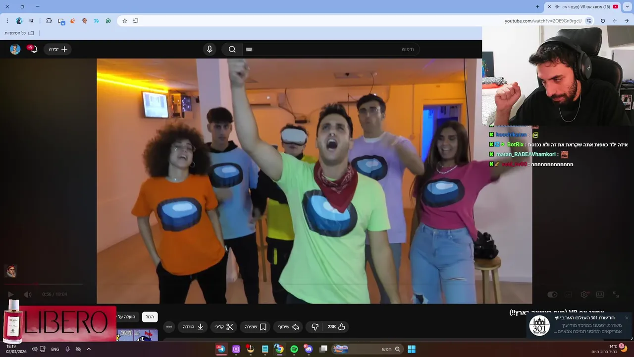The image size is (634, 357).
Task: Switch to theater mode
Action: click(x=600, y=295)
